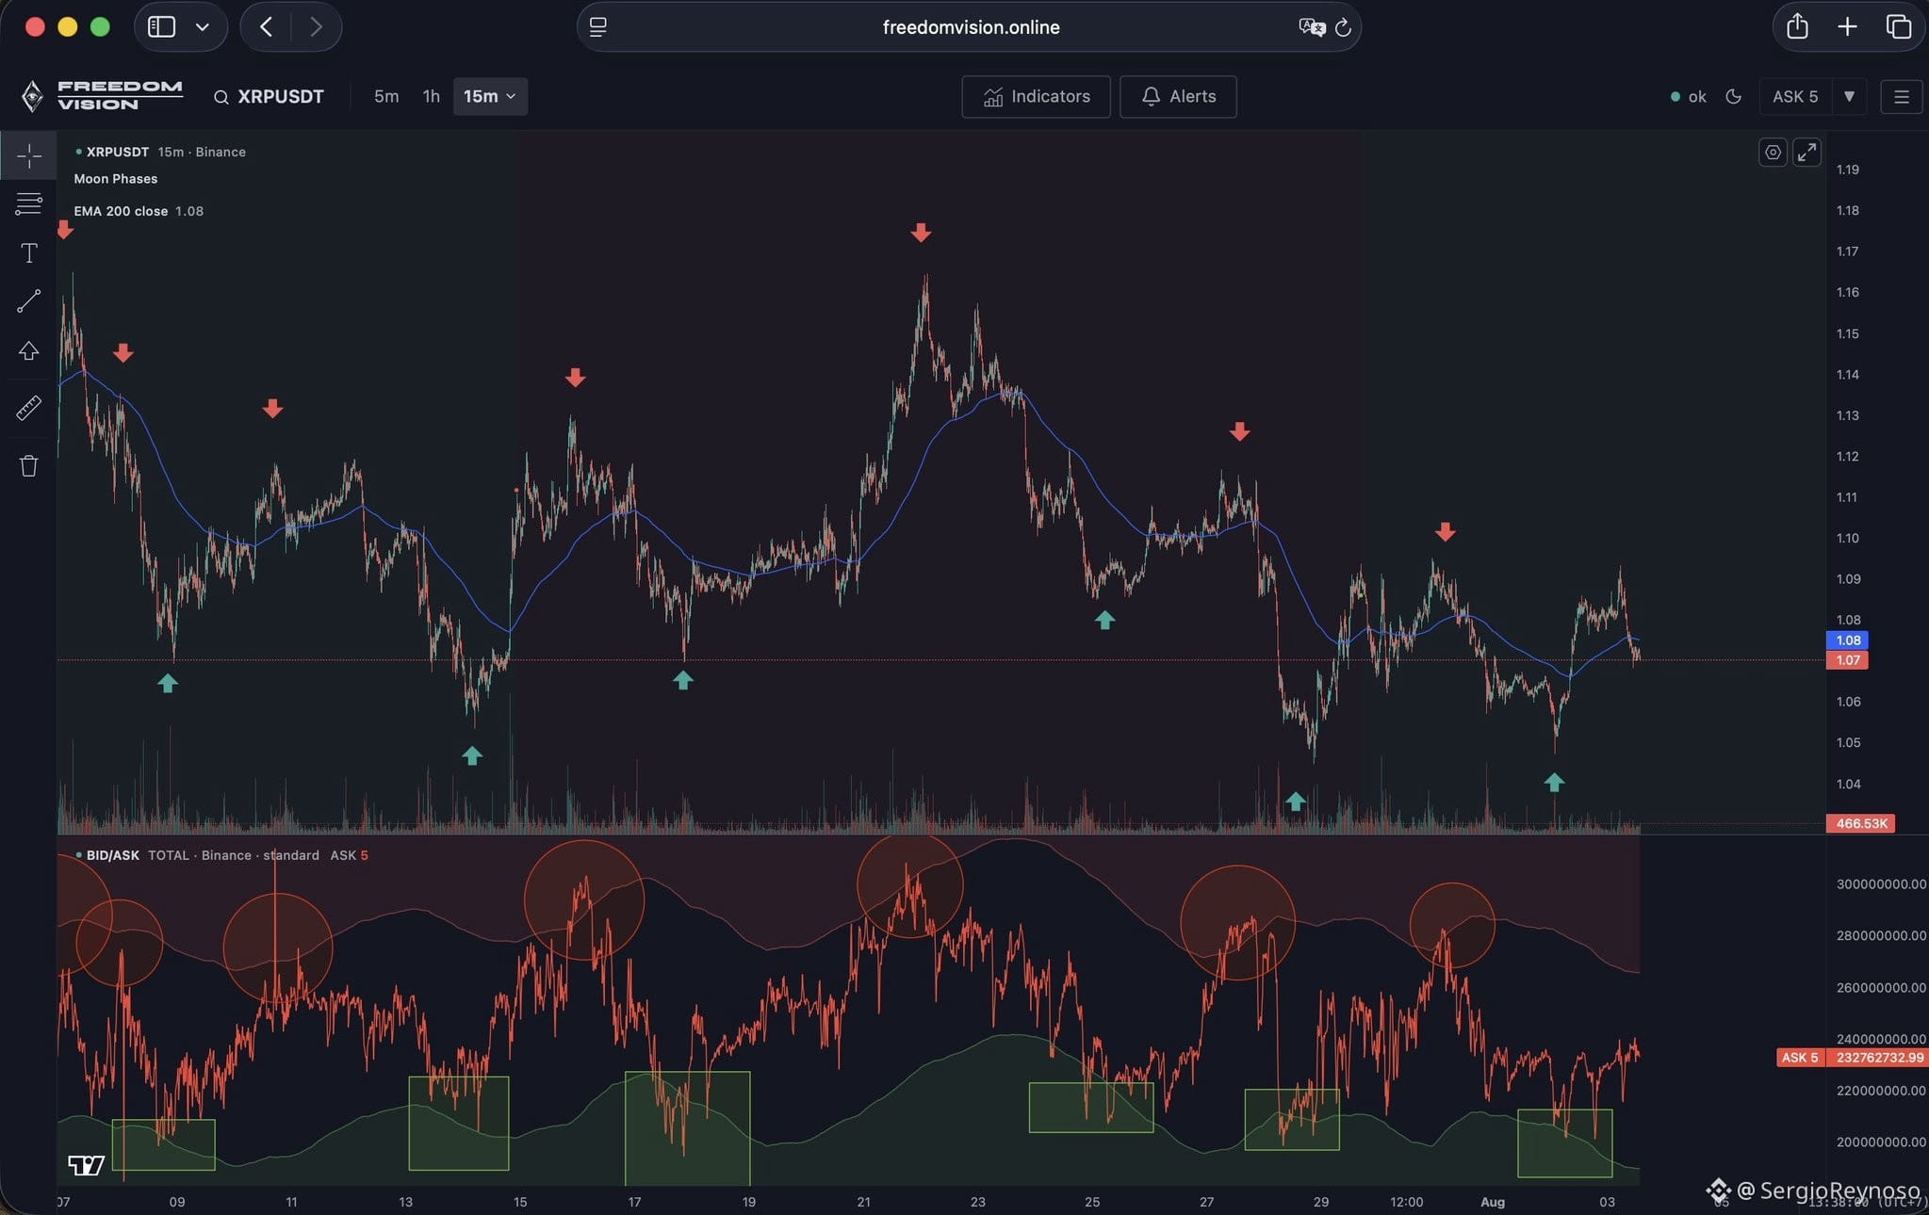The image size is (1929, 1215).
Task: Click the translate icon in address bar
Action: (x=1312, y=27)
